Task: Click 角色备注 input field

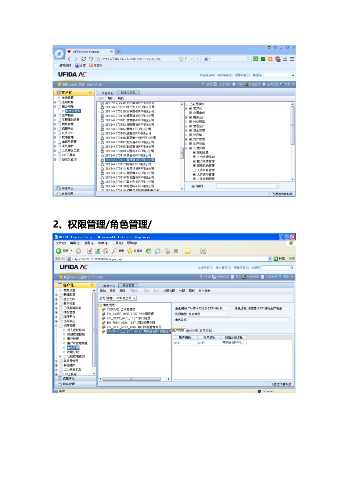Action: point(239,320)
